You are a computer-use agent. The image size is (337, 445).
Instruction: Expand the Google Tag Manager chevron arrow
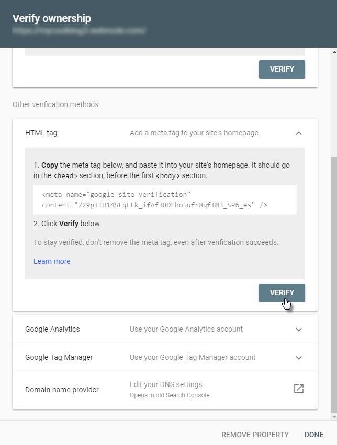pos(299,358)
